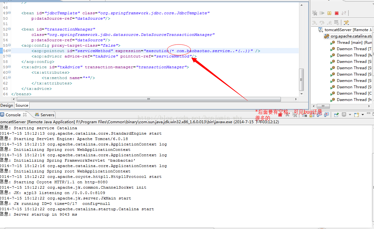Screen dimensions: 374x229
Task: Click the Step Over icon
Action: [x=322, y=23]
